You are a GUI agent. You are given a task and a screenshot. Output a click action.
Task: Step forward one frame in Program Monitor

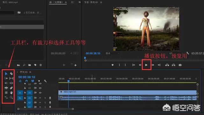[153, 65]
